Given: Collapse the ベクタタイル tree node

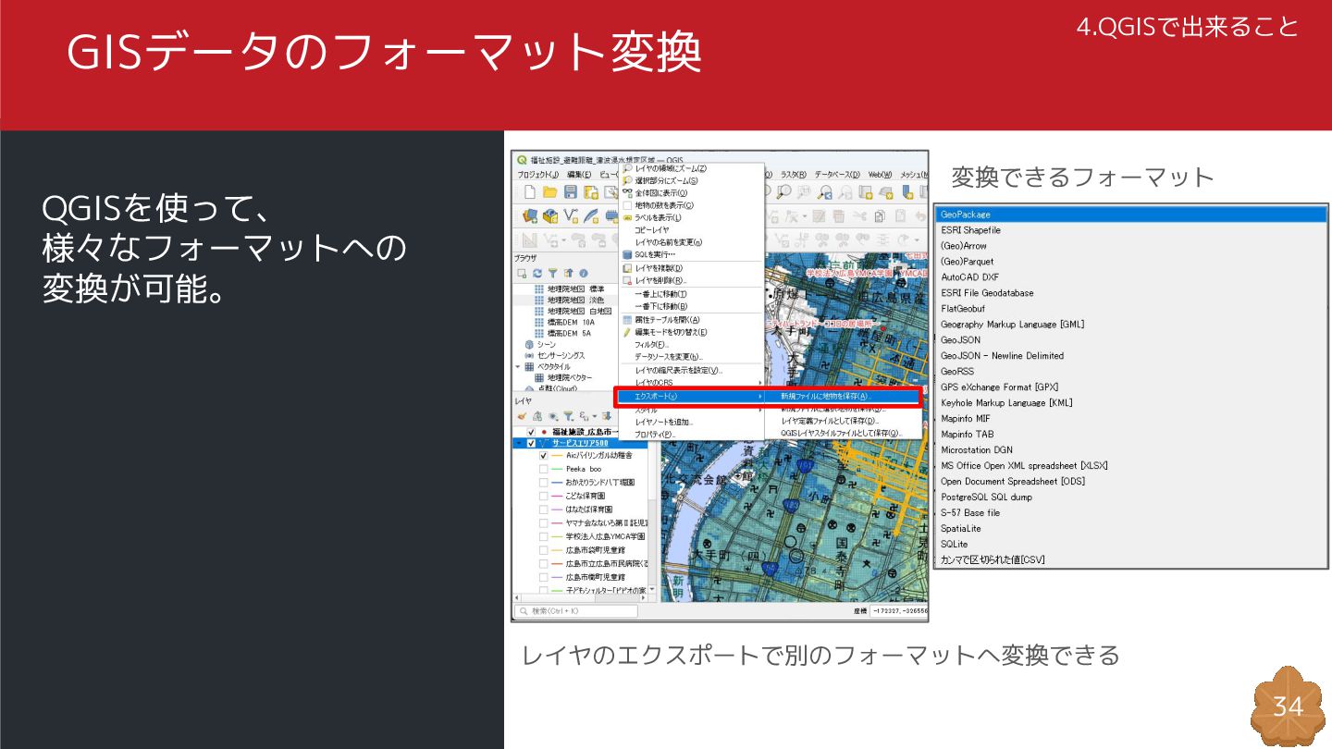Looking at the screenshot, I should click(519, 366).
